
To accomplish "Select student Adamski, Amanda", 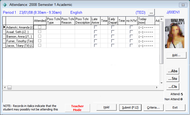I will click(20, 27).
